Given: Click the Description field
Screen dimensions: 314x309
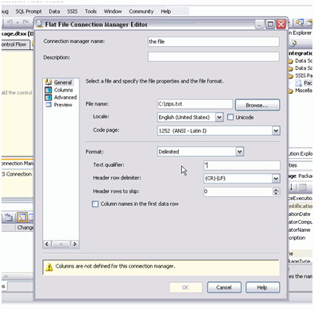Looking at the screenshot, I should pos(214,57).
